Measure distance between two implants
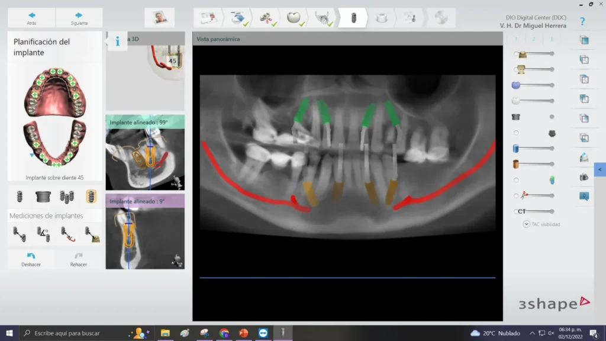606x341 pixels. pyautogui.click(x=20, y=234)
